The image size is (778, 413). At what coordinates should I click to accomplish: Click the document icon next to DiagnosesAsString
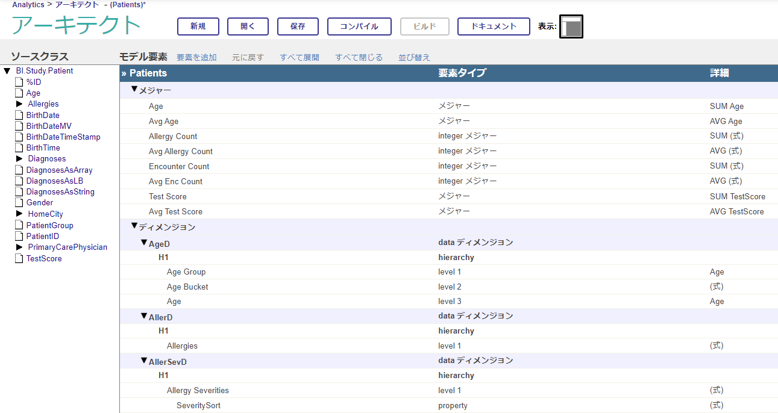coord(19,192)
